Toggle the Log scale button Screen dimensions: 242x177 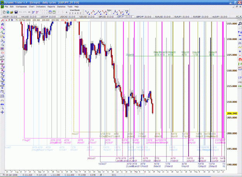click(240, 82)
